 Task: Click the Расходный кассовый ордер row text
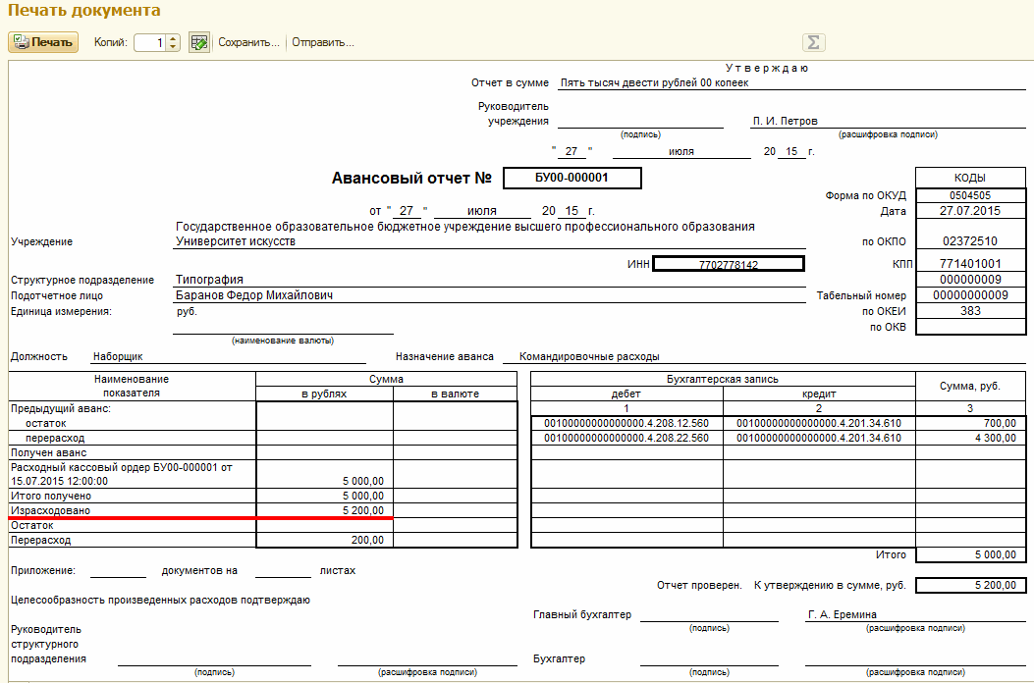tap(122, 474)
